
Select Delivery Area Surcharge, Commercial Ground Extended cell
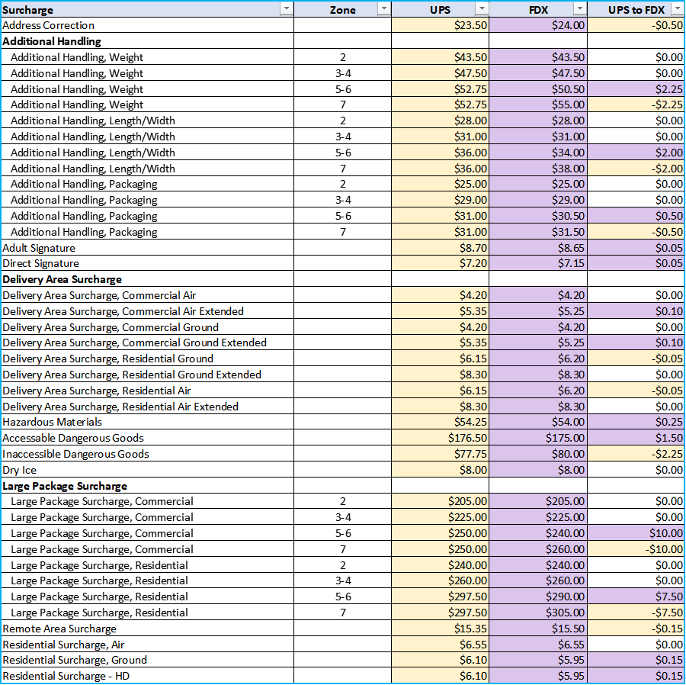pos(147,342)
